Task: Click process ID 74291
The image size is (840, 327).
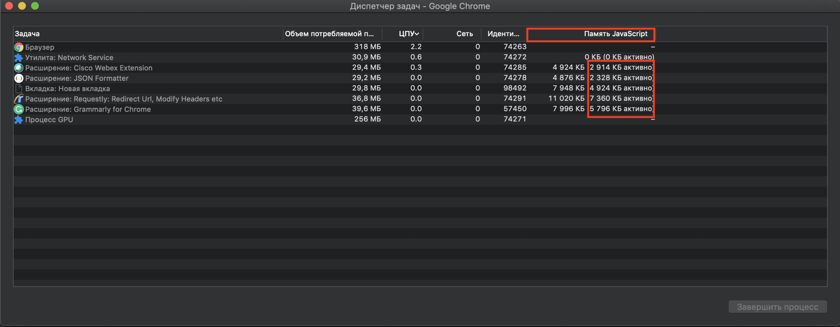Action: pyautogui.click(x=515, y=99)
